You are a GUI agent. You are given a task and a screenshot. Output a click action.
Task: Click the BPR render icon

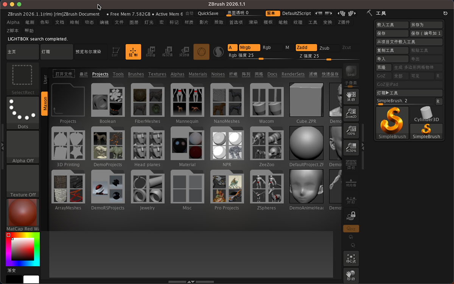coord(351,71)
